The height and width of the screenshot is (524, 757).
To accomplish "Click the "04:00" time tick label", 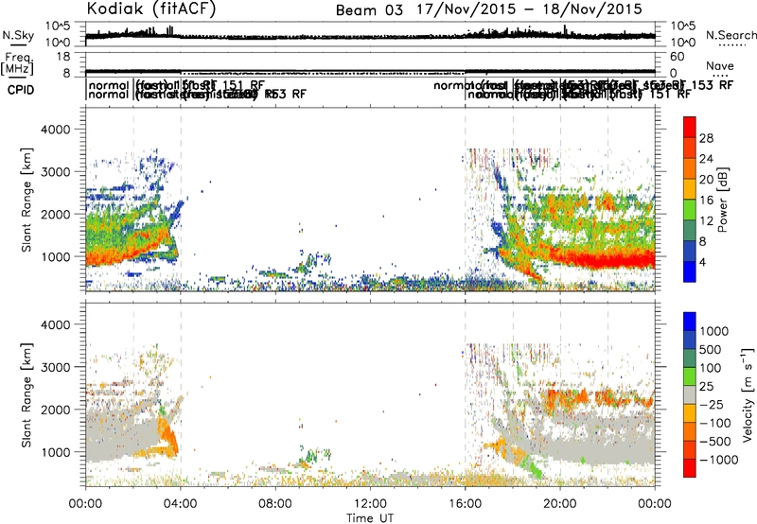I will tap(180, 504).
